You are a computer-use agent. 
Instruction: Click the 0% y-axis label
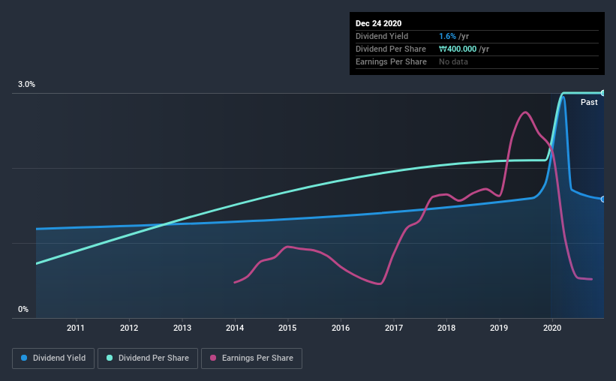tap(23, 310)
